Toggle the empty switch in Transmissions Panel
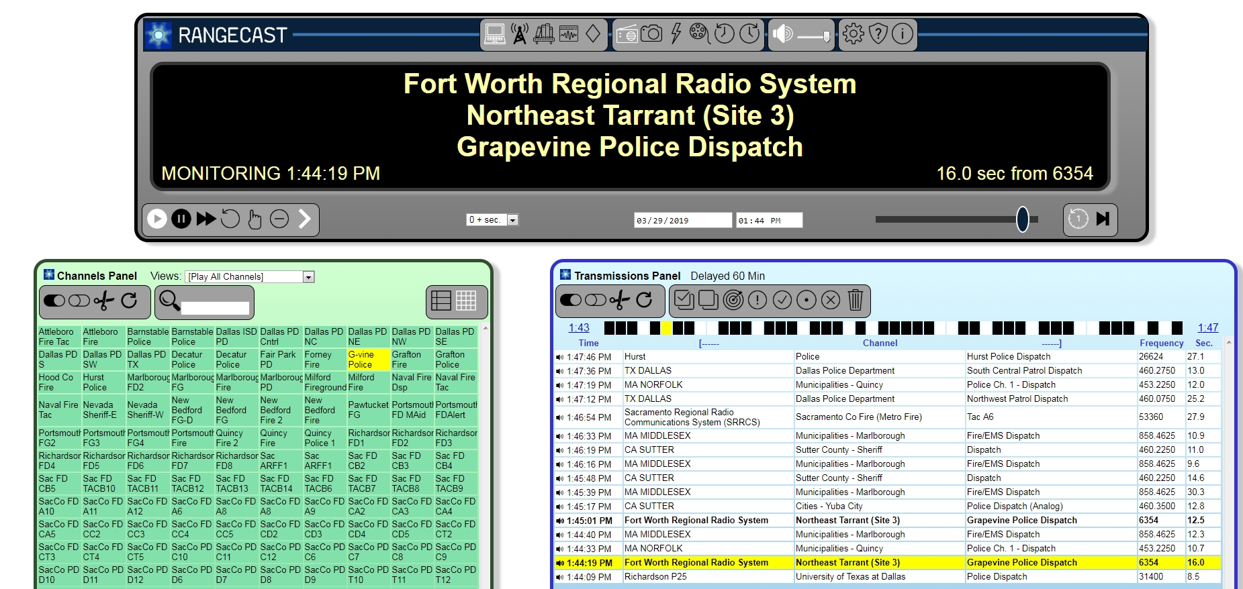1243x589 pixels. point(595,300)
